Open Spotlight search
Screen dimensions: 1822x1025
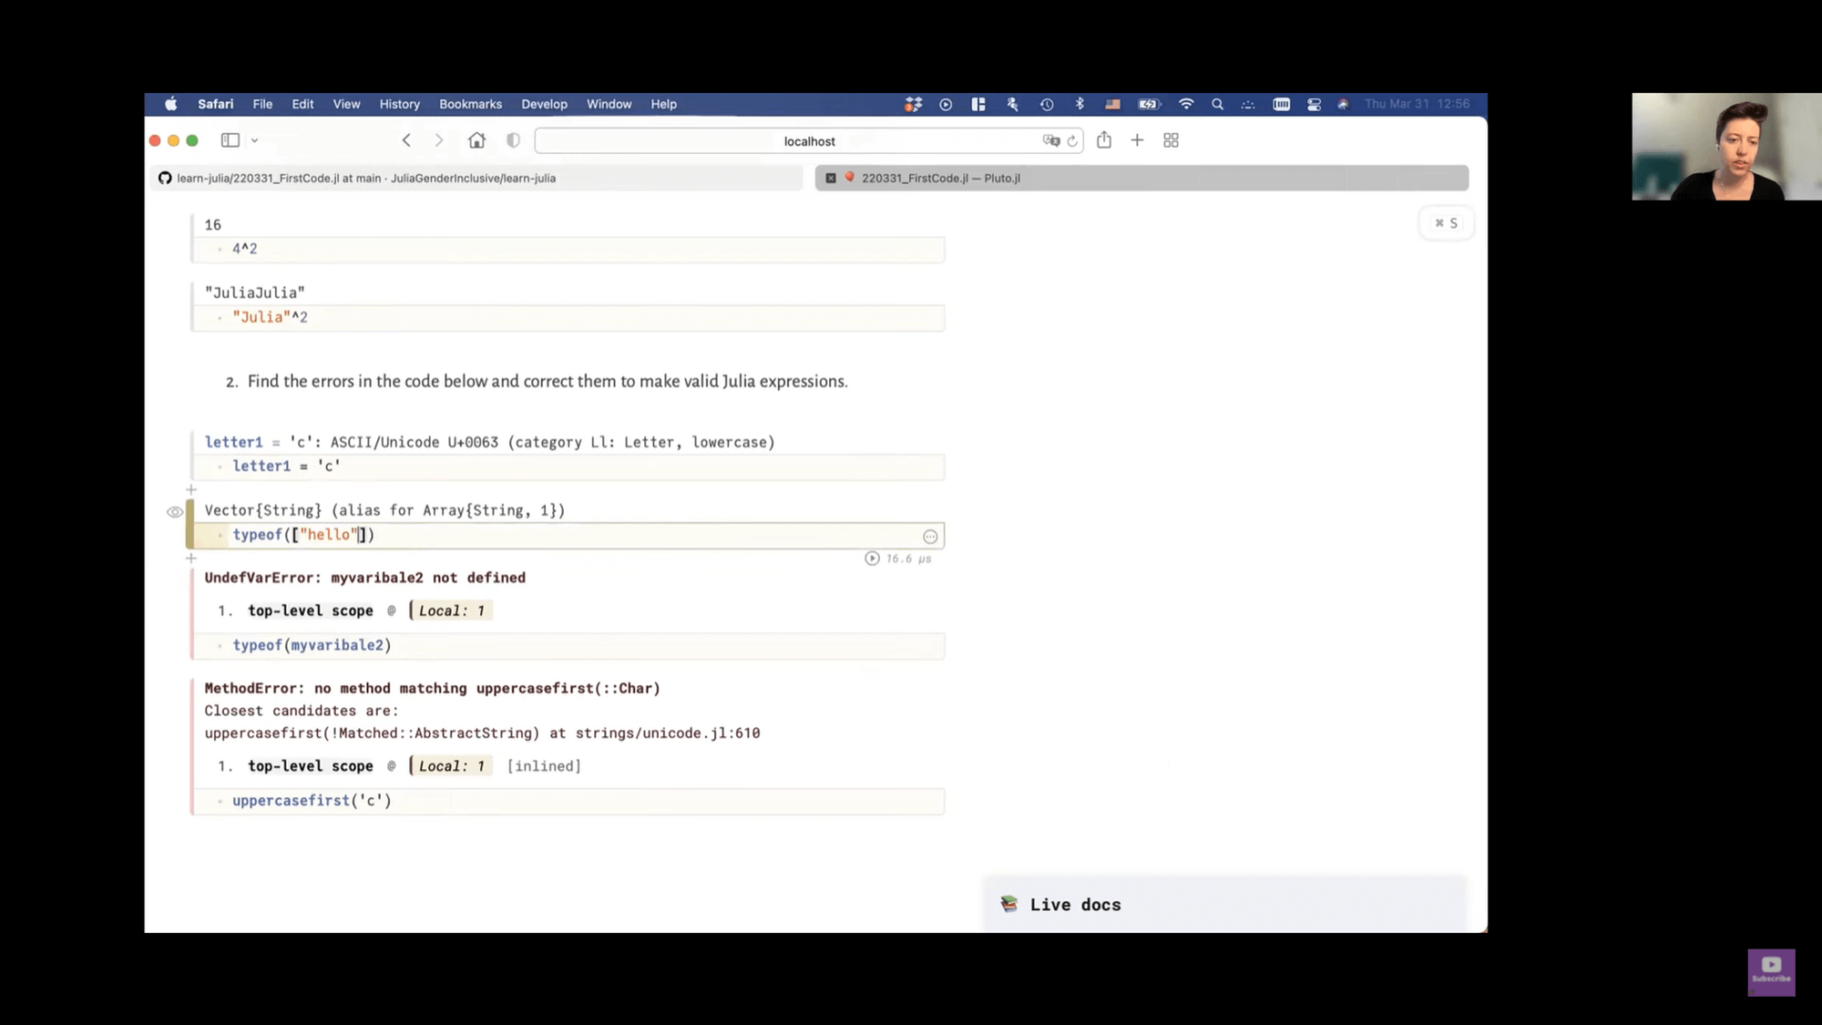(x=1217, y=104)
